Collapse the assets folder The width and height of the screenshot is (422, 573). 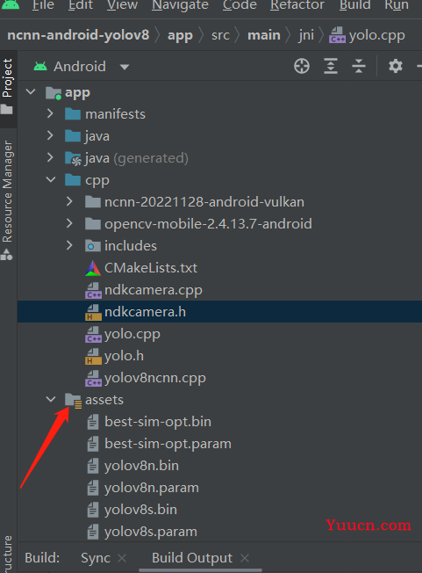tap(51, 399)
